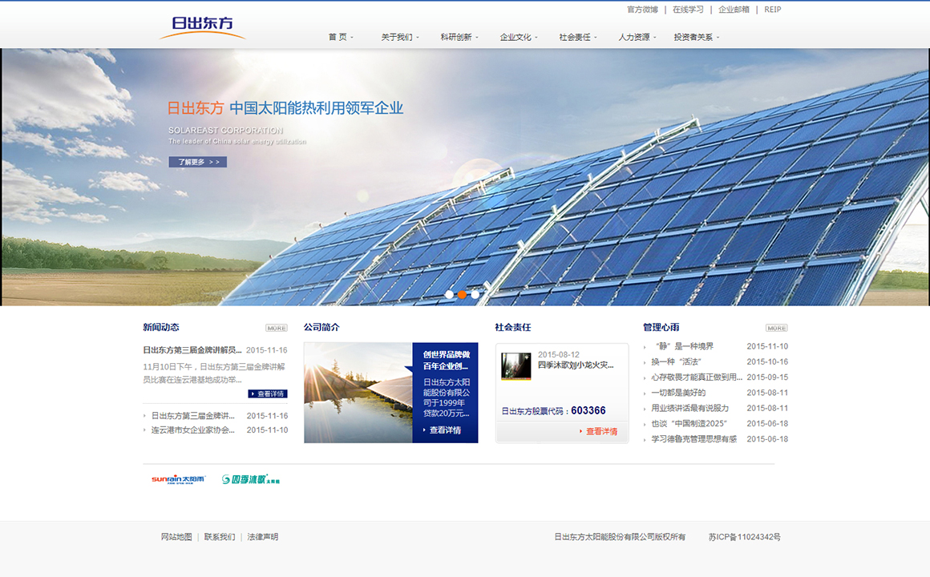Viewport: 930px width, 577px height.
Task: Open the article 学习德鲁克管理思想有感
Action: pyautogui.click(x=694, y=439)
